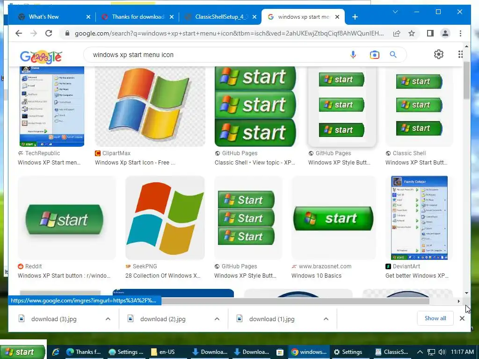Expand options for download (2).jpg
479x359 pixels.
(x=217, y=319)
